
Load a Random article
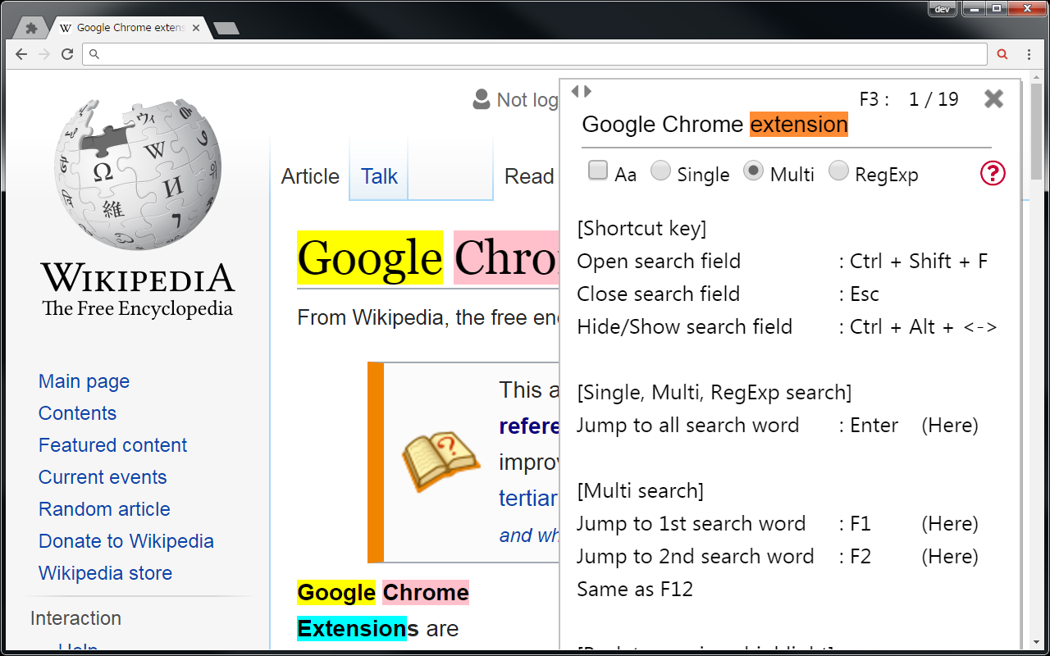(104, 509)
